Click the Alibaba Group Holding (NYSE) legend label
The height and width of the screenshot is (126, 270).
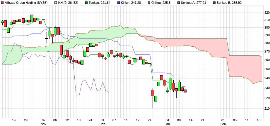[26, 3]
